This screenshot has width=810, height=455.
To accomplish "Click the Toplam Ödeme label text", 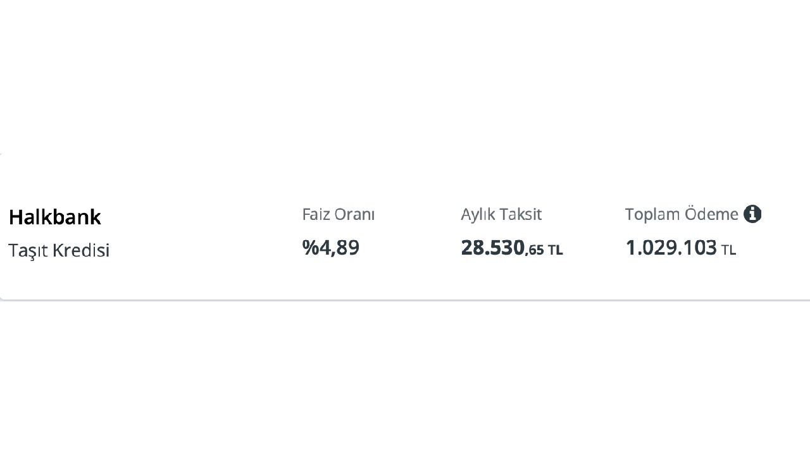I will click(x=682, y=215).
